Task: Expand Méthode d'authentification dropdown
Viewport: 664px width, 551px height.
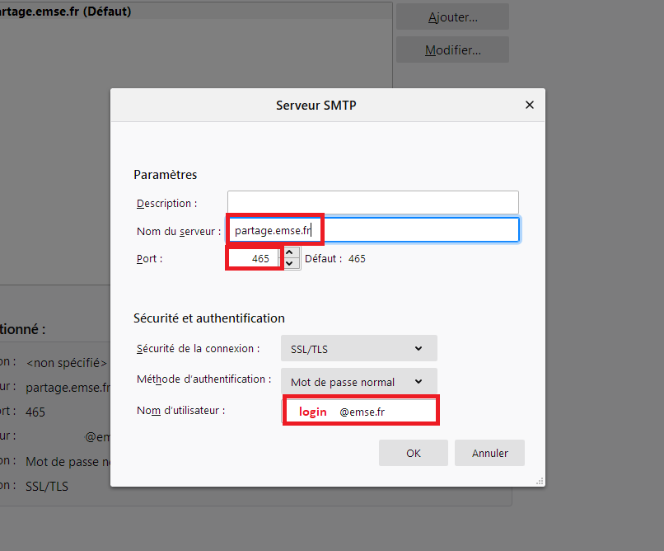Action: [358, 382]
